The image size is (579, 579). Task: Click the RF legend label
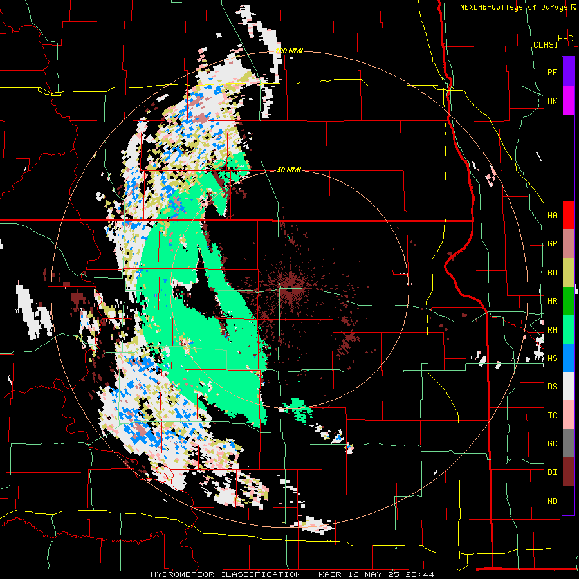[552, 72]
